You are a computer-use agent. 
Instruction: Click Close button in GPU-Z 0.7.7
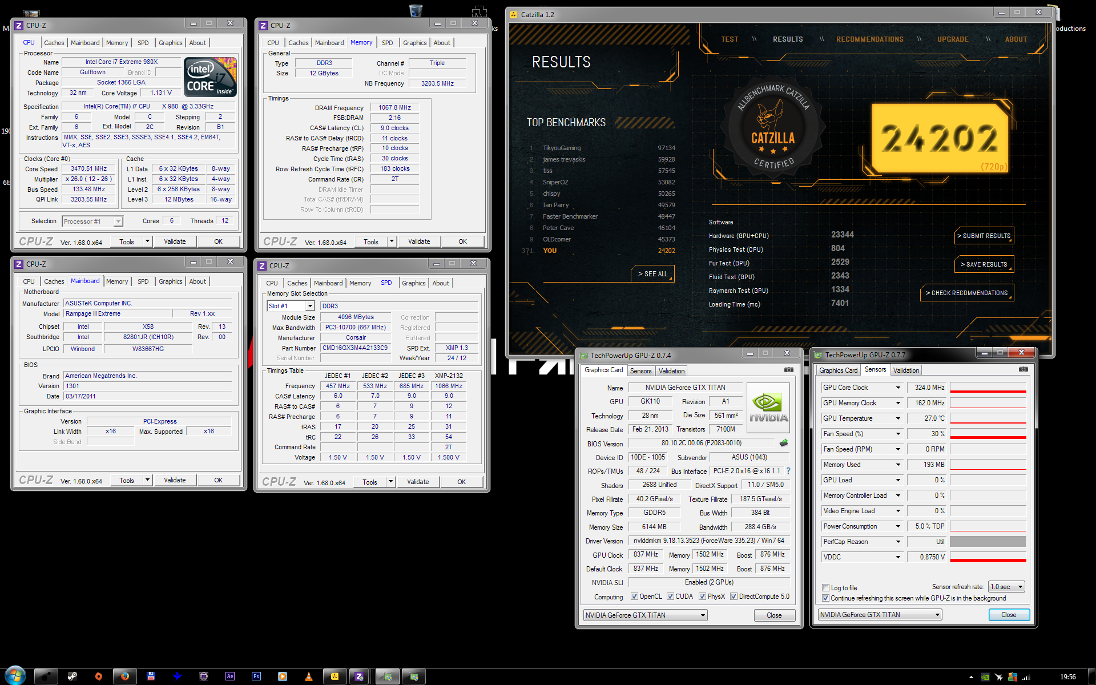[1009, 615]
